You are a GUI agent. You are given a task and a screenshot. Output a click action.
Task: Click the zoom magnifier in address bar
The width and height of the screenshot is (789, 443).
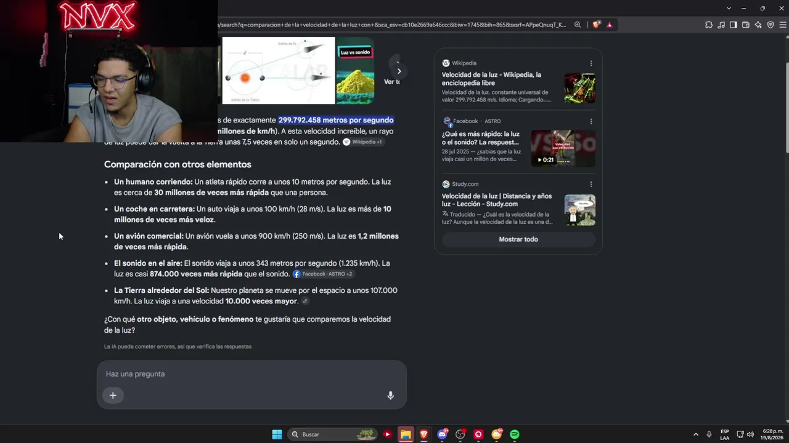click(x=578, y=25)
